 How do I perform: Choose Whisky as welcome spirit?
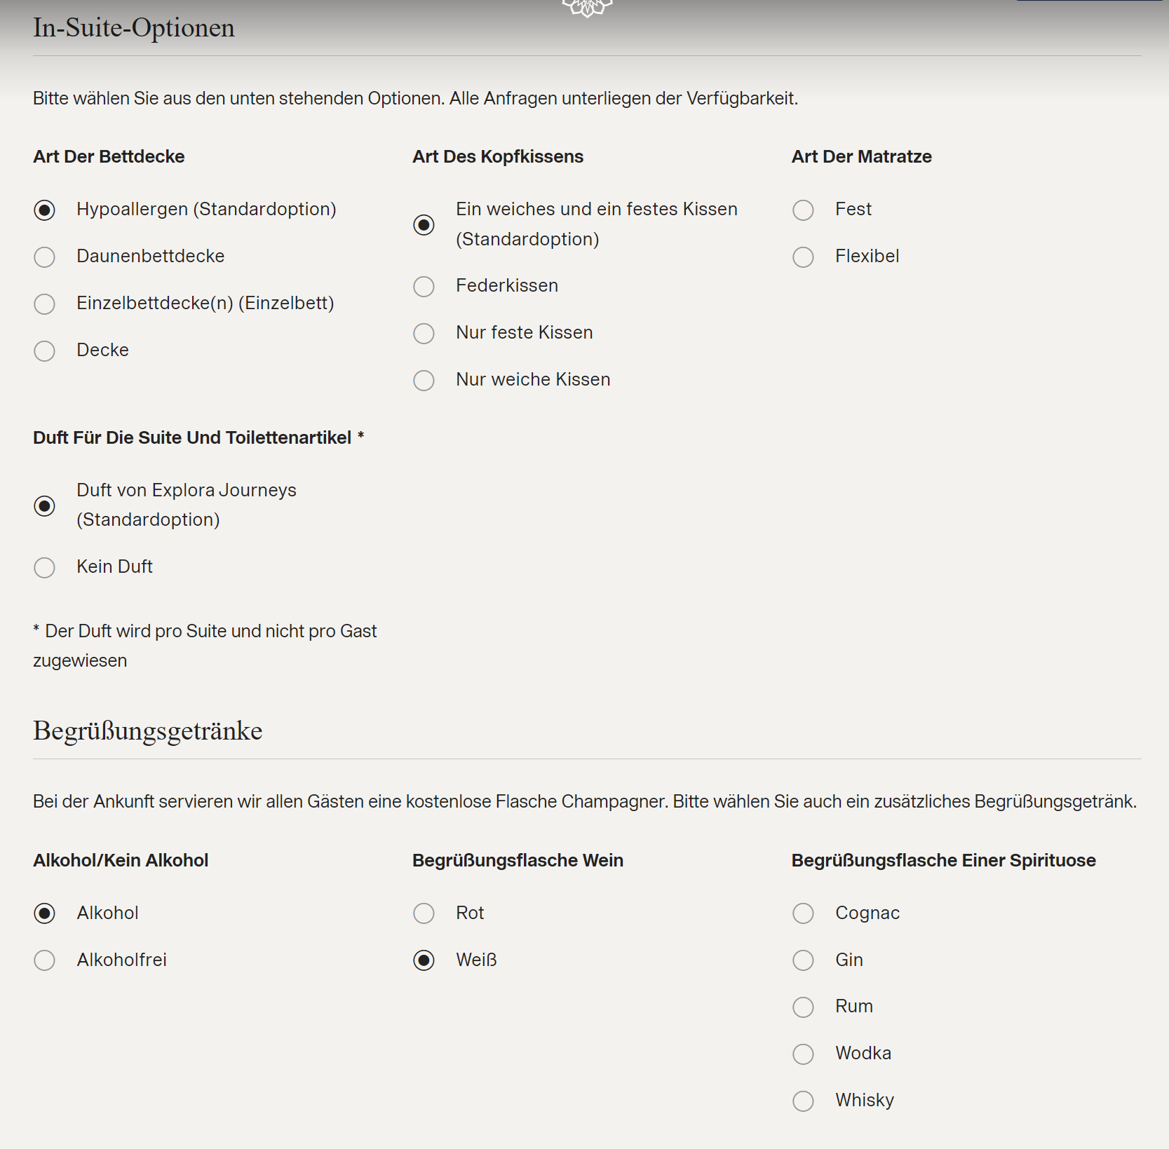click(804, 1101)
